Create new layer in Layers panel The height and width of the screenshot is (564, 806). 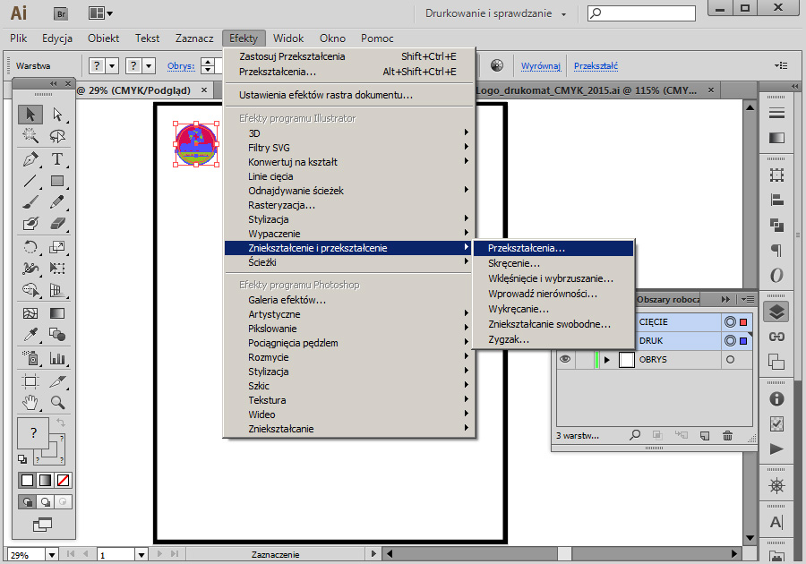704,435
